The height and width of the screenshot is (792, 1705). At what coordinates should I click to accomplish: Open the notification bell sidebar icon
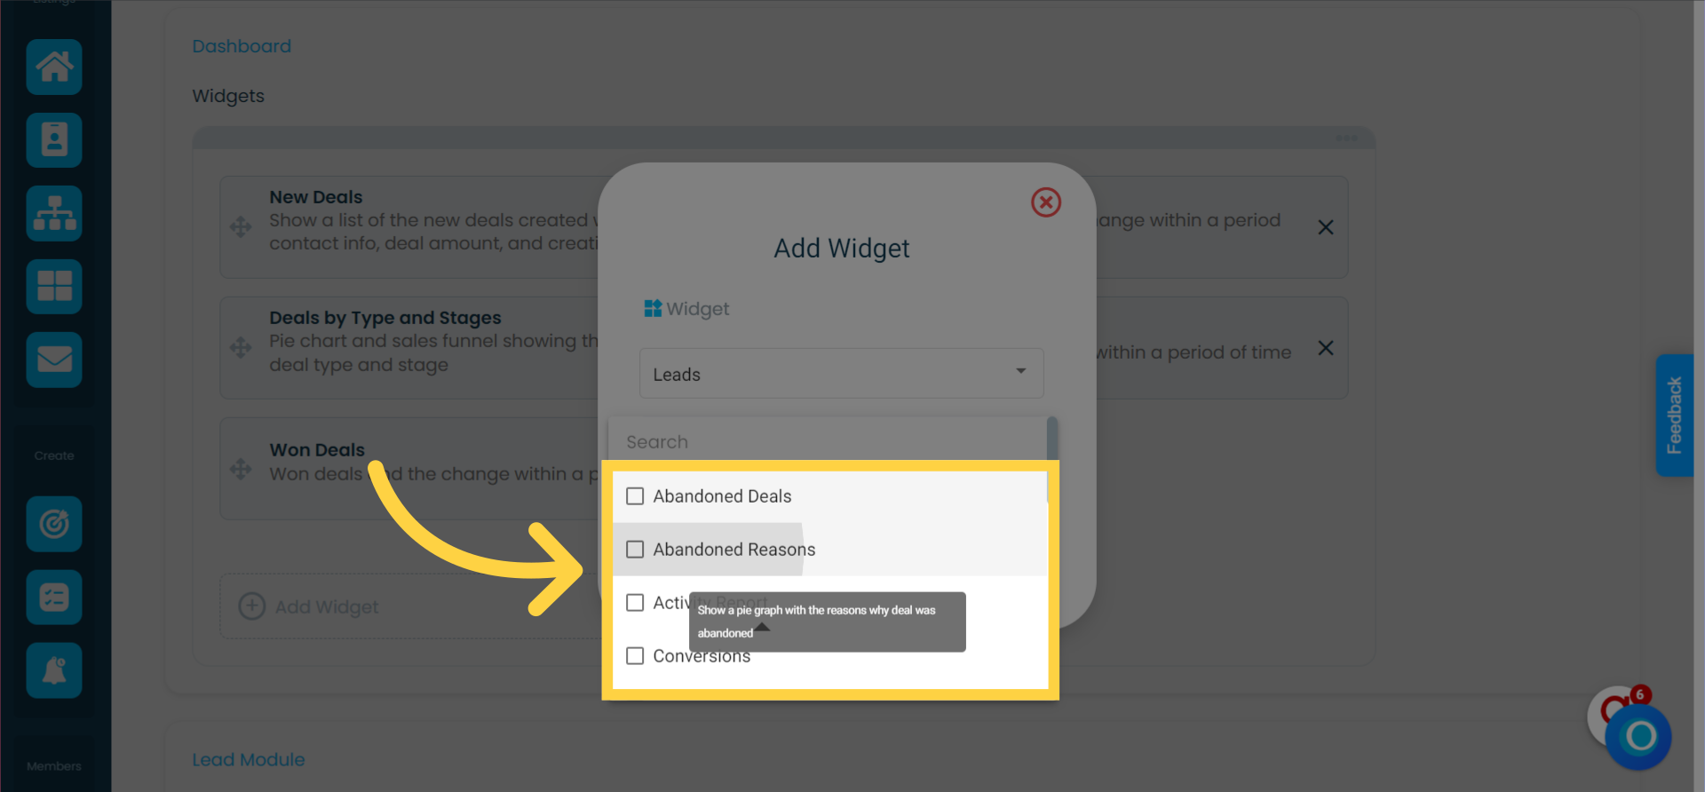[54, 670]
